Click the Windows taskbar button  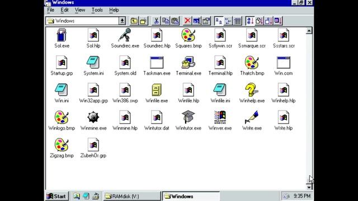(x=191, y=196)
